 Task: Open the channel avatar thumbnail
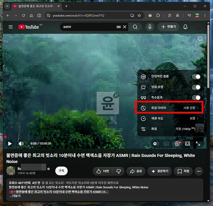click(x=11, y=171)
